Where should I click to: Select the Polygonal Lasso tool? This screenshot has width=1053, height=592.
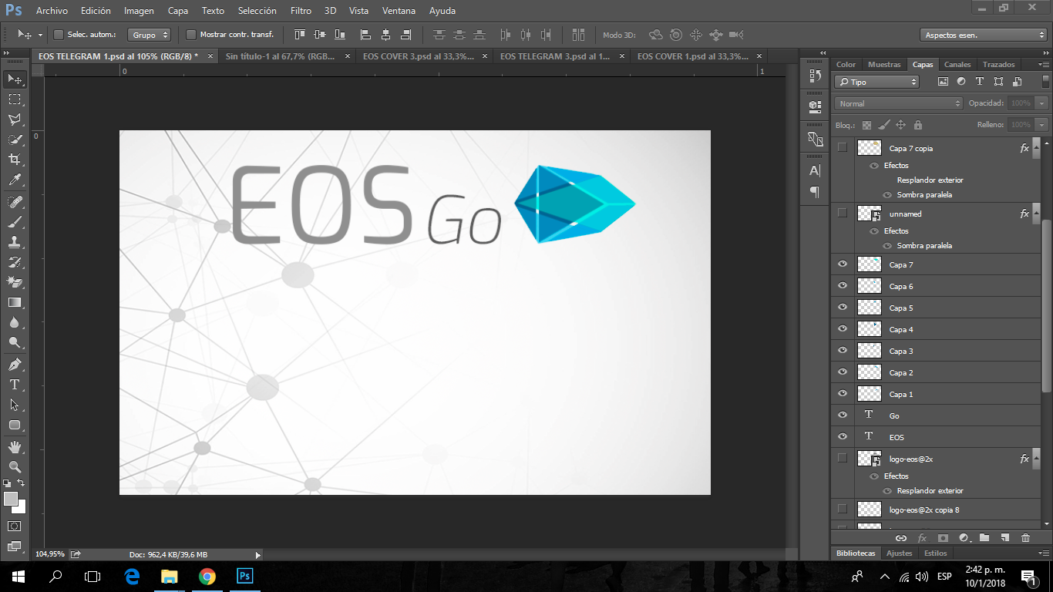[x=15, y=119]
